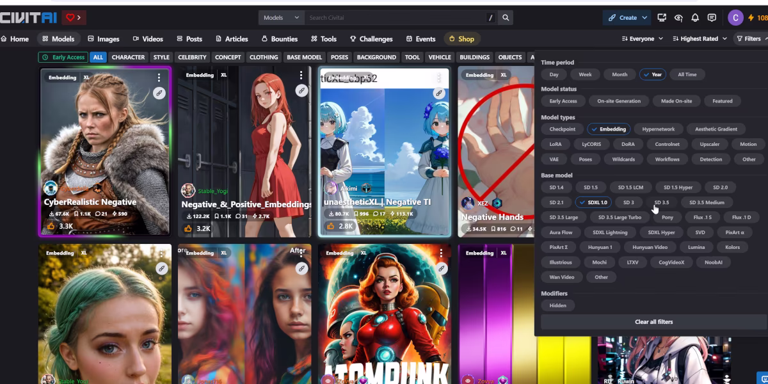
Task: Open the chat messages icon
Action: 712,18
